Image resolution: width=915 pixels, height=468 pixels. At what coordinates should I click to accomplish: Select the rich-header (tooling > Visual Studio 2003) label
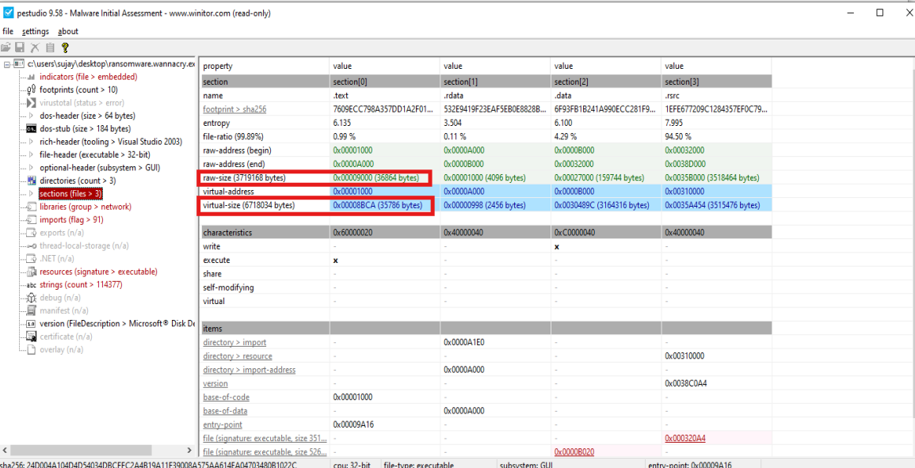click(111, 142)
